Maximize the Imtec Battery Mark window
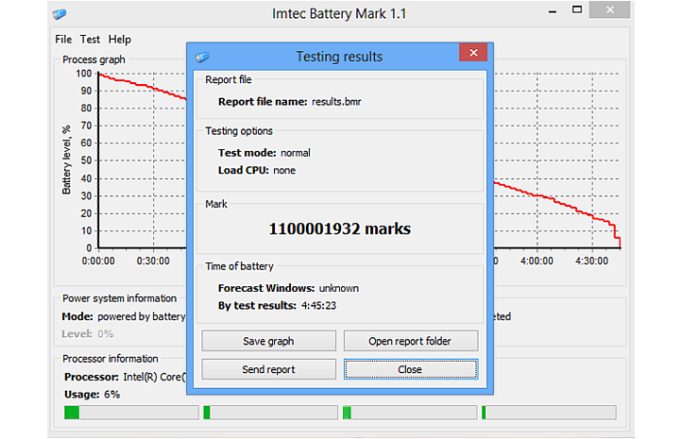This screenshot has width=699, height=439. [577, 9]
